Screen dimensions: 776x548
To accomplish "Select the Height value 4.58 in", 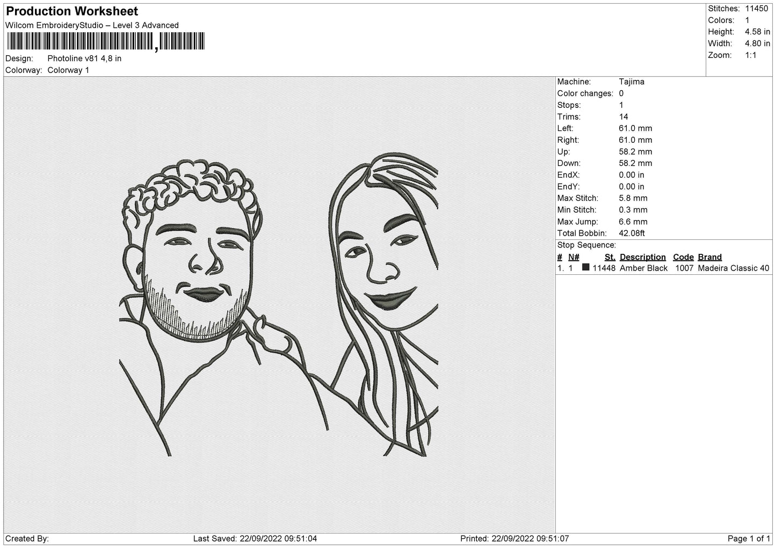I will (x=757, y=32).
